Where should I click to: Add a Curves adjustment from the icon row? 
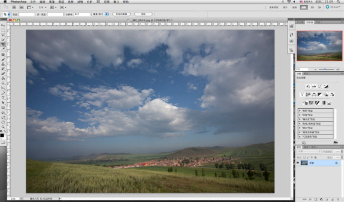pyautogui.click(x=320, y=86)
